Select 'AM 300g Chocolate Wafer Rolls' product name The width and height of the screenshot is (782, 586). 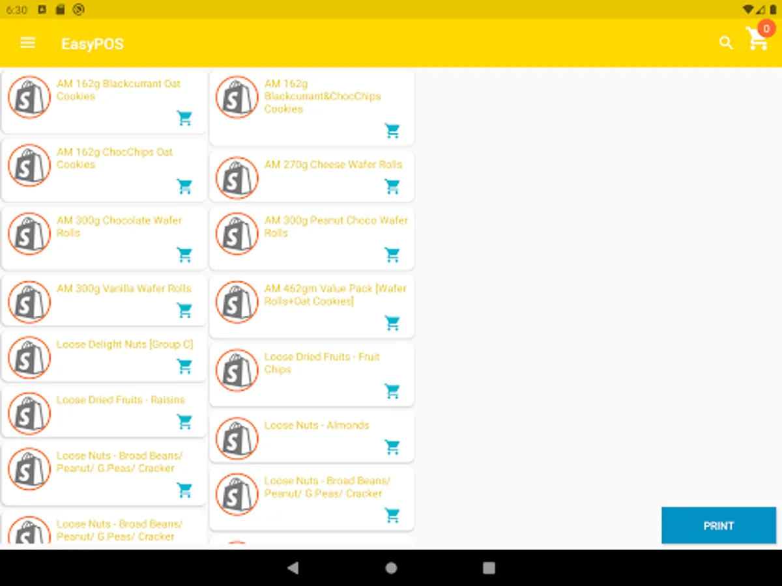(x=119, y=227)
